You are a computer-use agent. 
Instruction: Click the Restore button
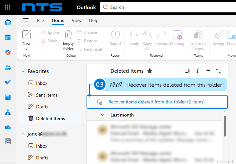(x=87, y=41)
